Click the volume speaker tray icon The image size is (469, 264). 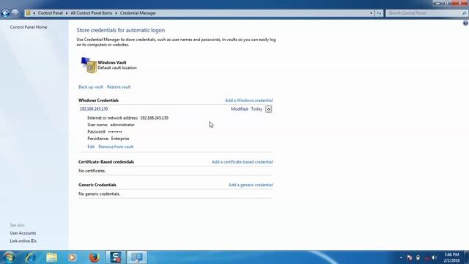(x=435, y=257)
